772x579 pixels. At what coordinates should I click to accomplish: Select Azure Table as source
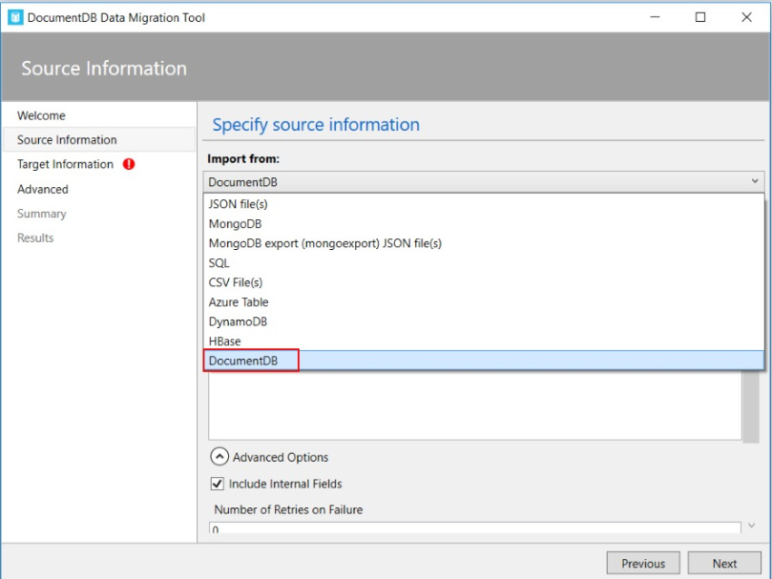pyautogui.click(x=239, y=302)
